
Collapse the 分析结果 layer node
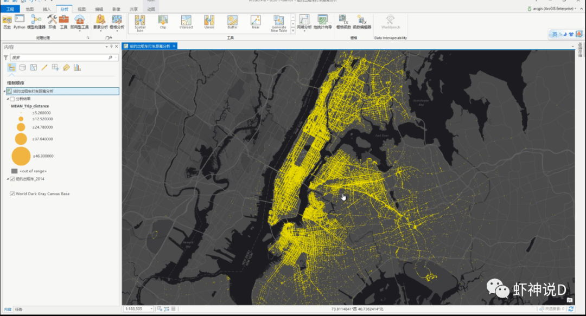pos(8,99)
